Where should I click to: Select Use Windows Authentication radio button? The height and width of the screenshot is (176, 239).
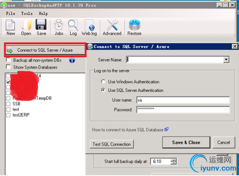point(103,82)
